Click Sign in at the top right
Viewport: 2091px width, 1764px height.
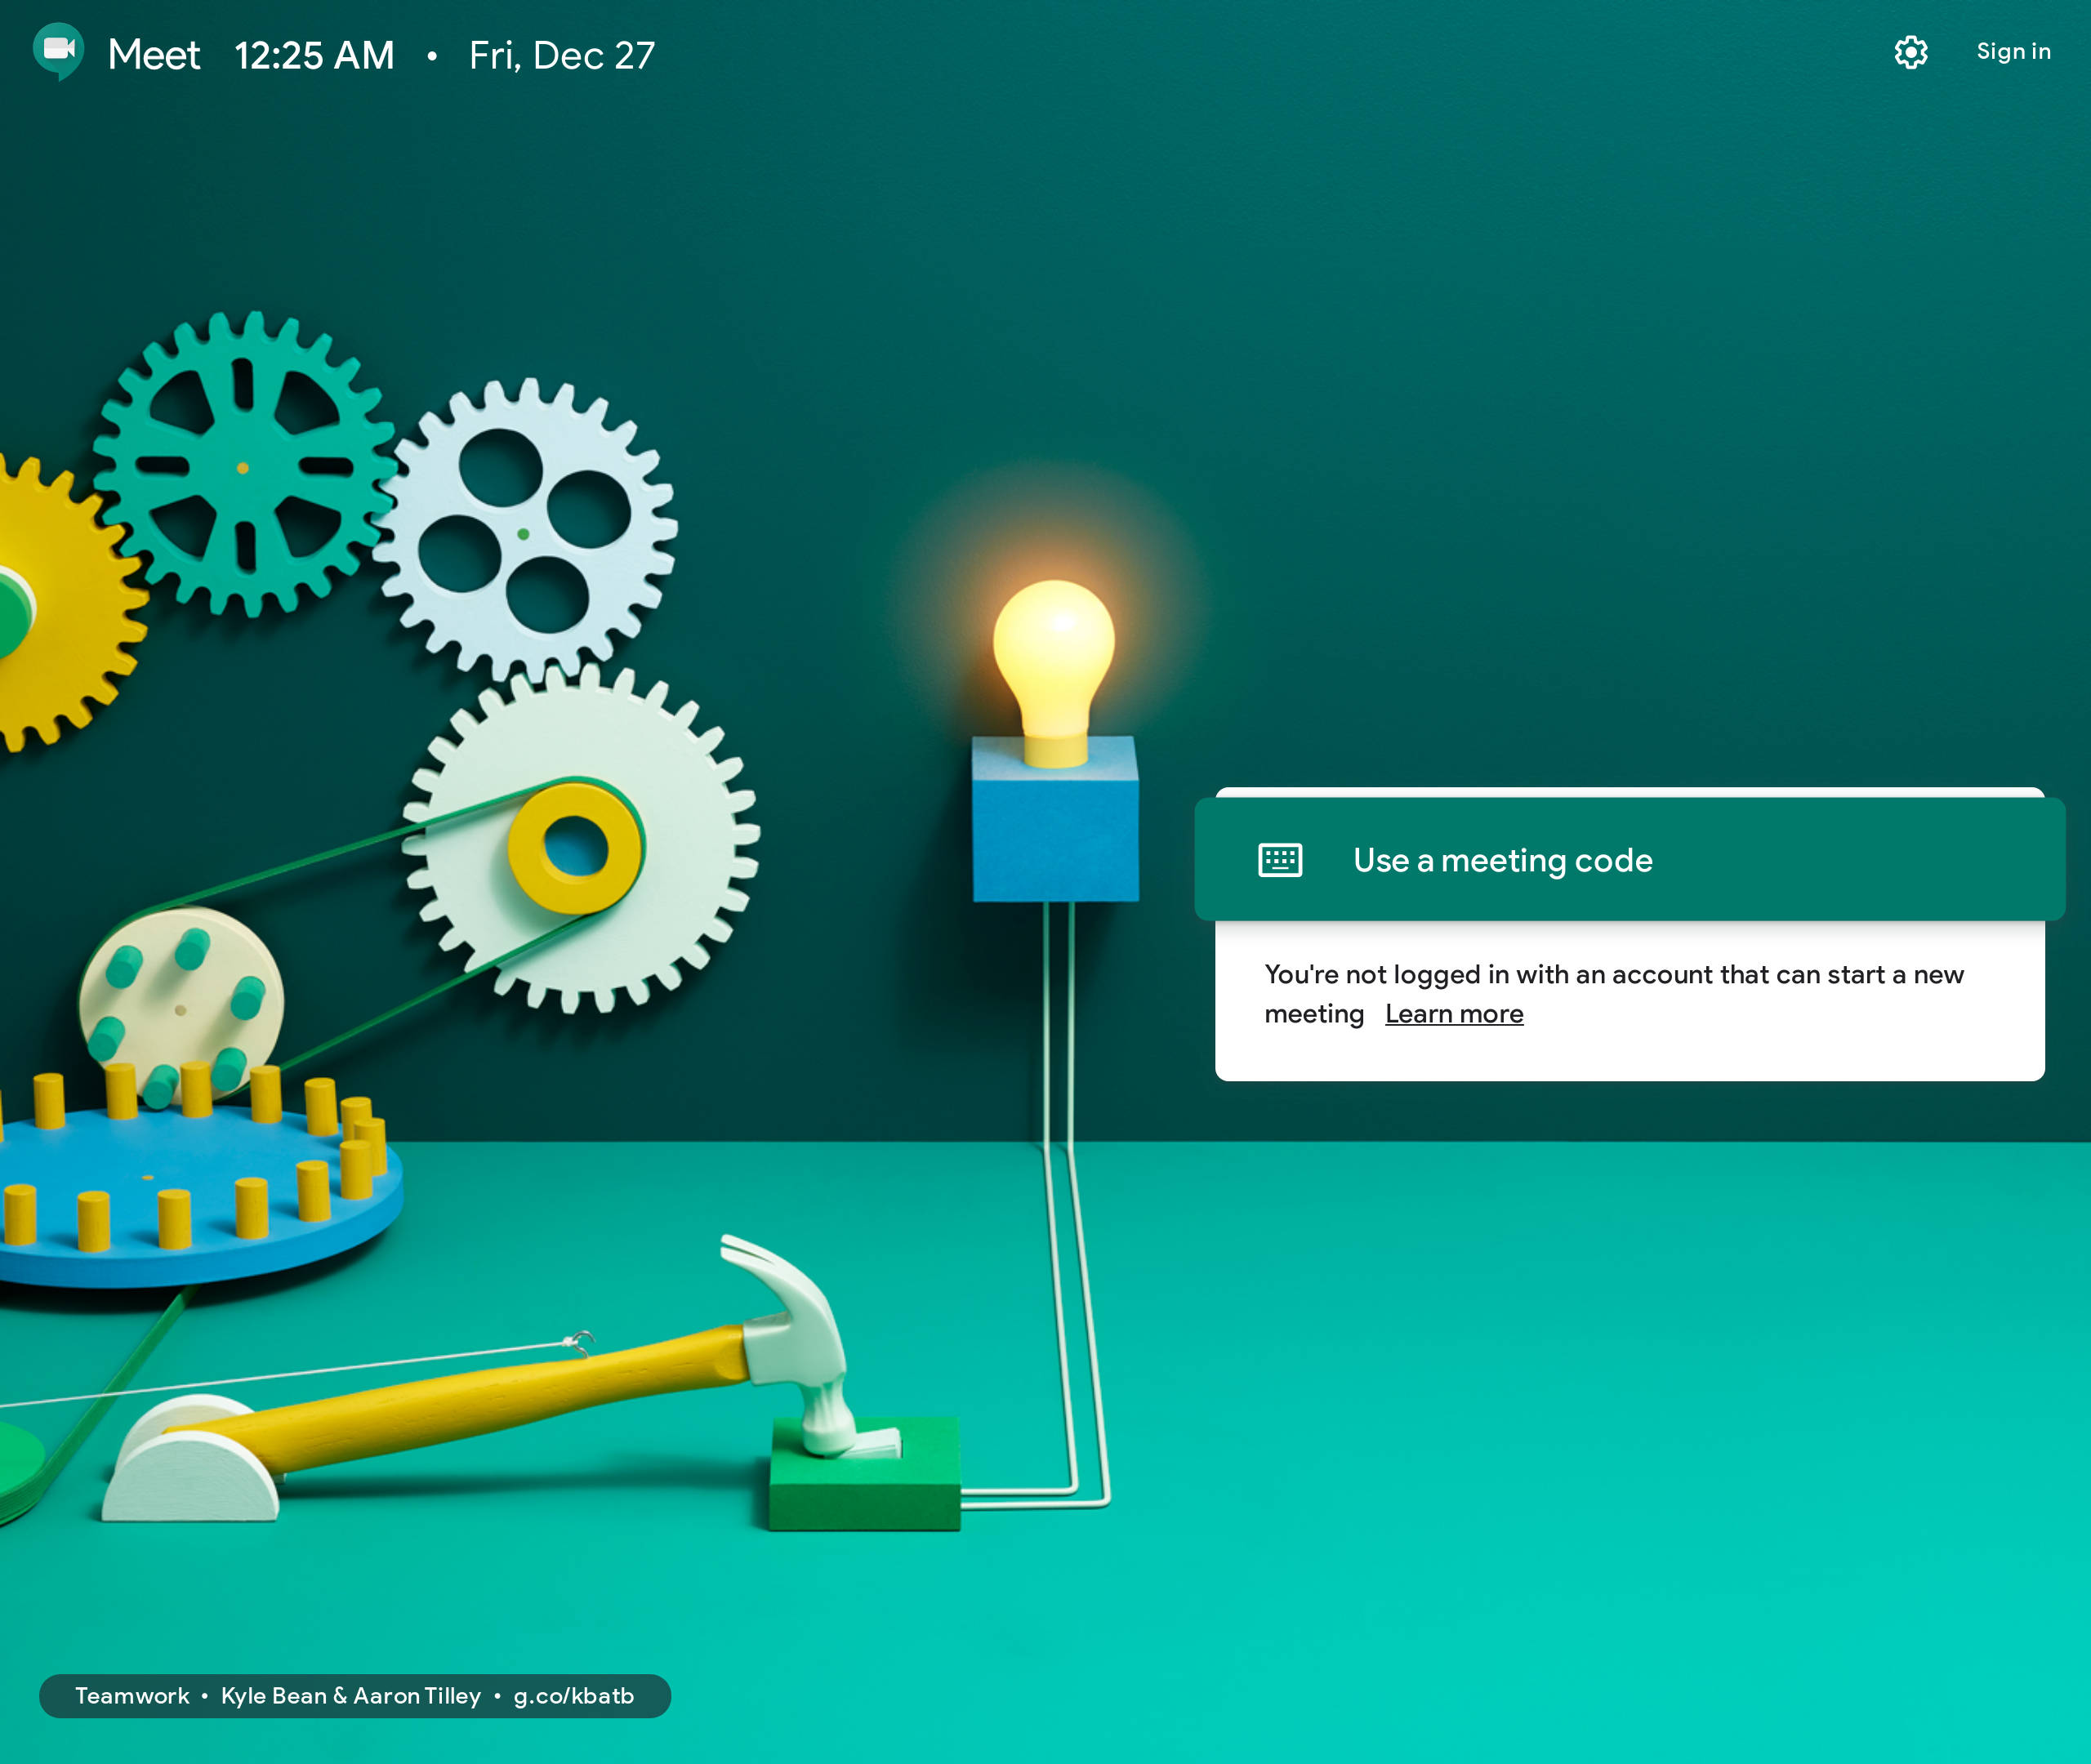(2012, 52)
